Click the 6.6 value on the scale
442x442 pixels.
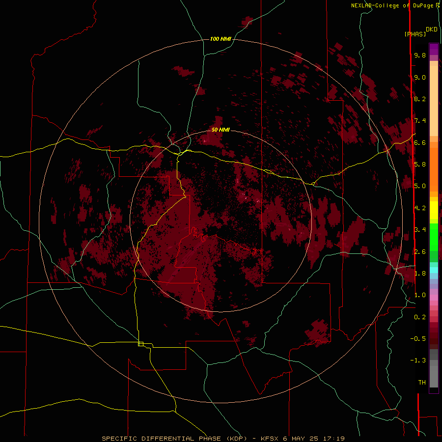pyautogui.click(x=420, y=142)
